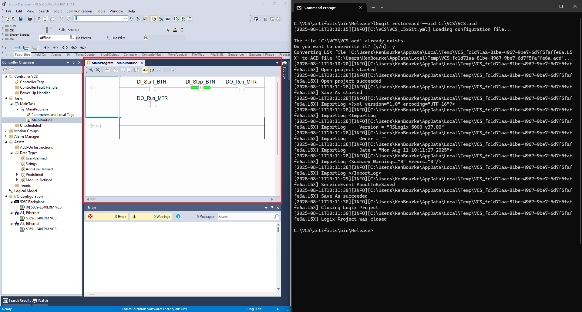Filter the Errors list by 0 Messages
The image size is (582, 312).
point(195,217)
